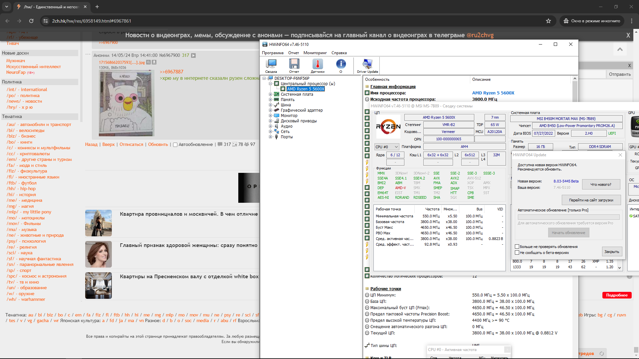Click the red Подробнее button
Image resolution: width=639 pixels, height=359 pixels.
pyautogui.click(x=617, y=295)
